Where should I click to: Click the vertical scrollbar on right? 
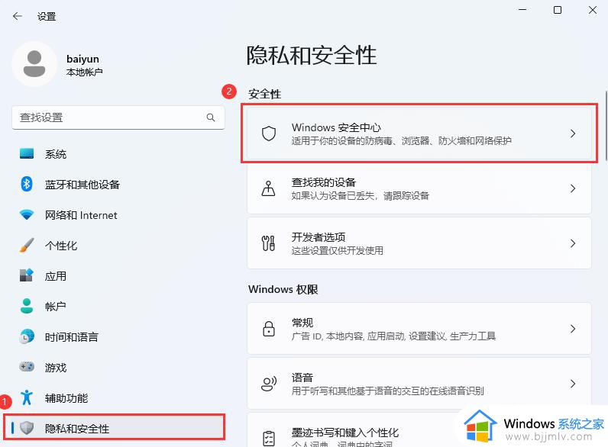[606, 126]
